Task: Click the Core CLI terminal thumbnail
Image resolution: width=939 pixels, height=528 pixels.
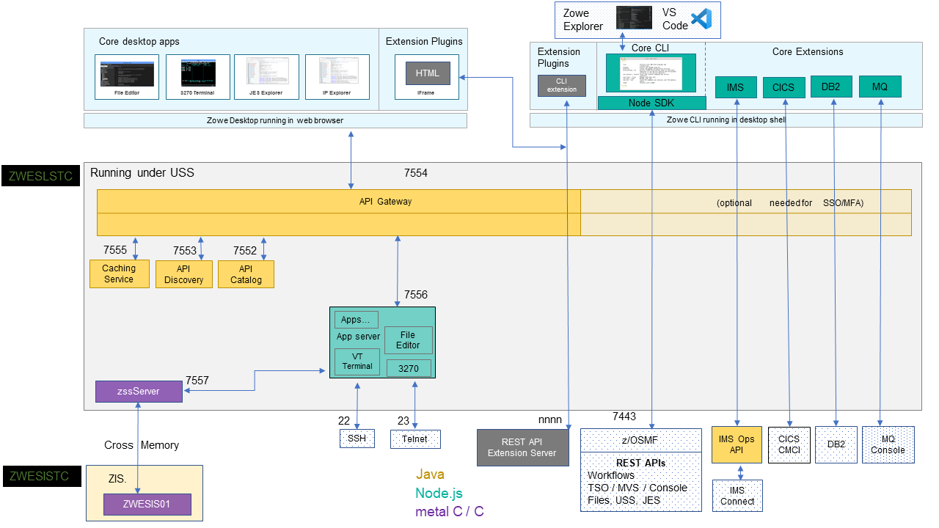Action: click(651, 74)
